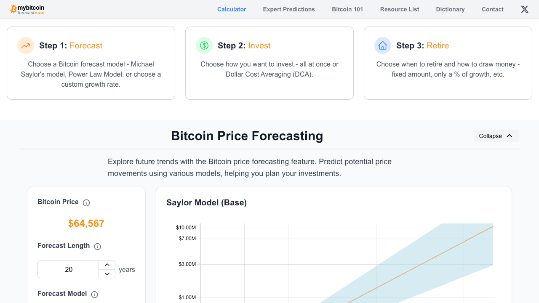Click the Step 2 Invest dollar sign icon
Screen dimensions: 539x303
coord(204,45)
